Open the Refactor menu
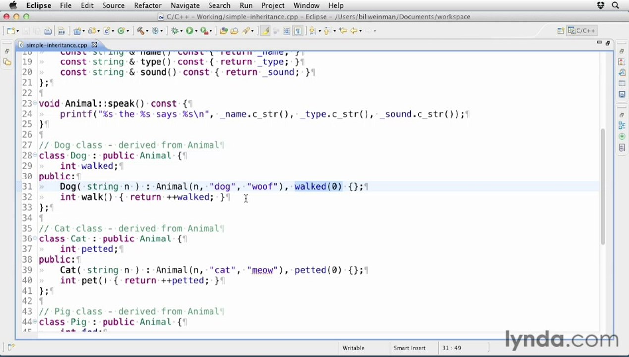This screenshot has width=629, height=357. click(148, 5)
